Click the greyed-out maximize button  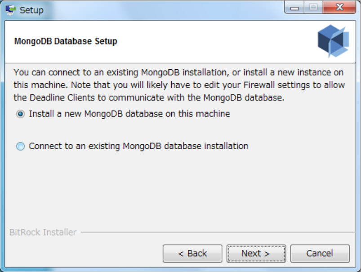point(314,8)
